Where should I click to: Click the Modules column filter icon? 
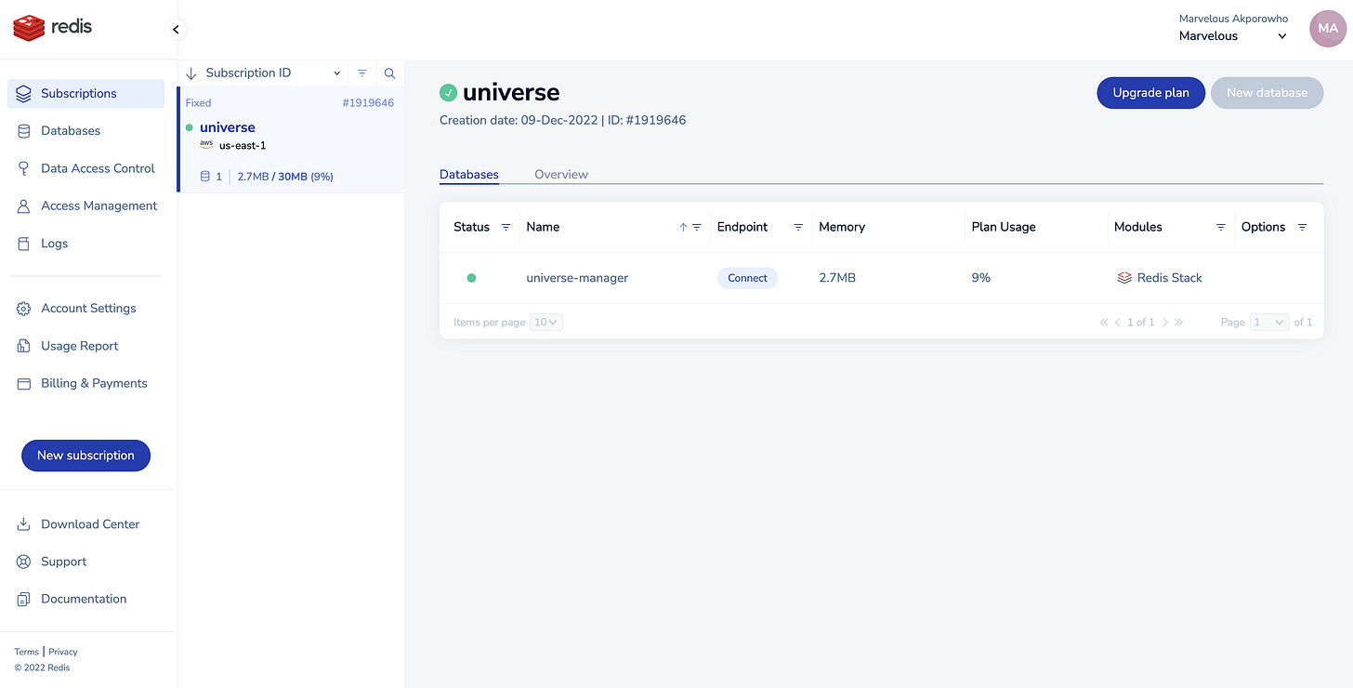click(1221, 227)
